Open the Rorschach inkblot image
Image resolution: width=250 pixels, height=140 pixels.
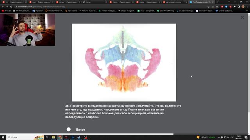[x=124, y=63]
